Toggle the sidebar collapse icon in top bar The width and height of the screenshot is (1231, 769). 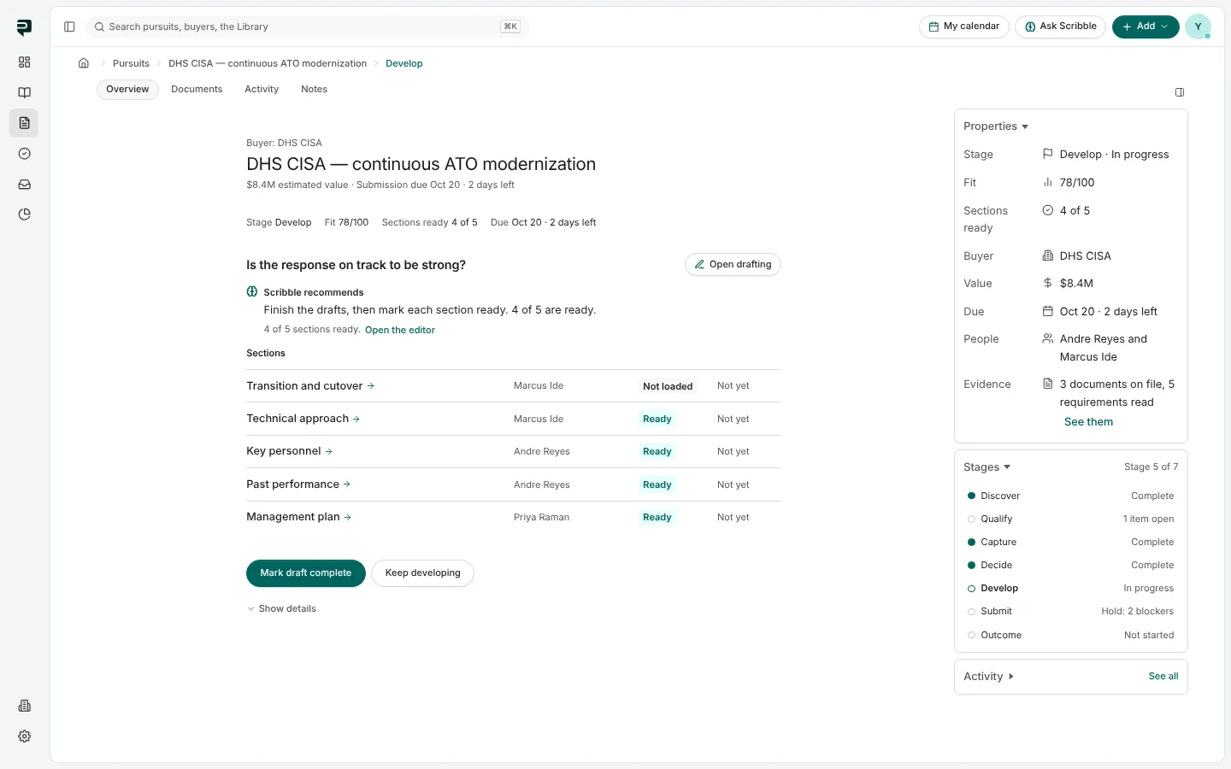[69, 26]
